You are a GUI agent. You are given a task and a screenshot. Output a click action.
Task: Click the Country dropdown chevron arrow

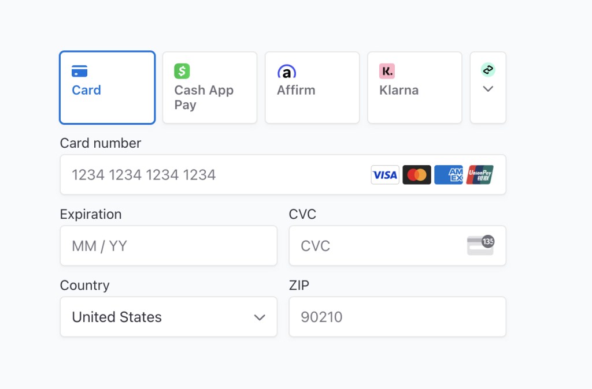[x=258, y=317]
